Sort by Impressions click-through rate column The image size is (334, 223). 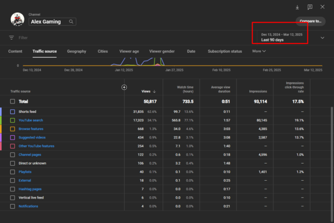click(294, 87)
